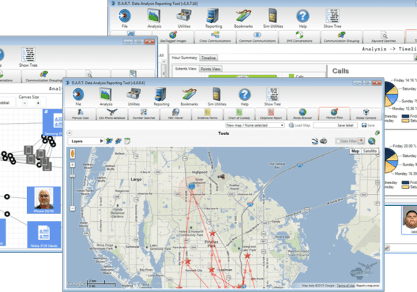Select the Hour Summary tab

(x=184, y=58)
